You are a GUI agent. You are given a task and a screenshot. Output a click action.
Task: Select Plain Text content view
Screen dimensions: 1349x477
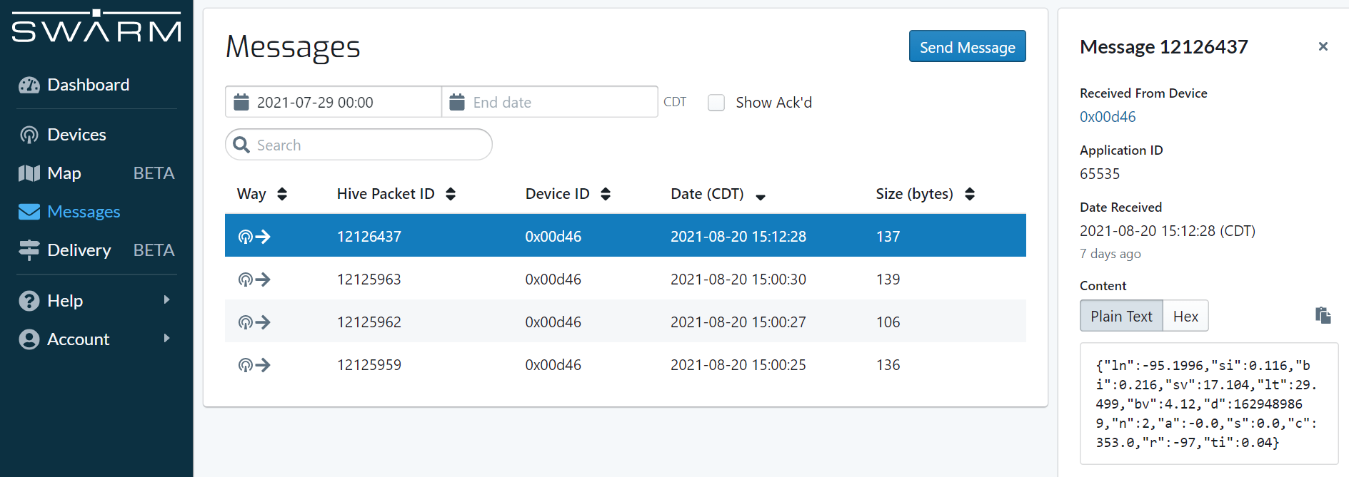(1120, 316)
